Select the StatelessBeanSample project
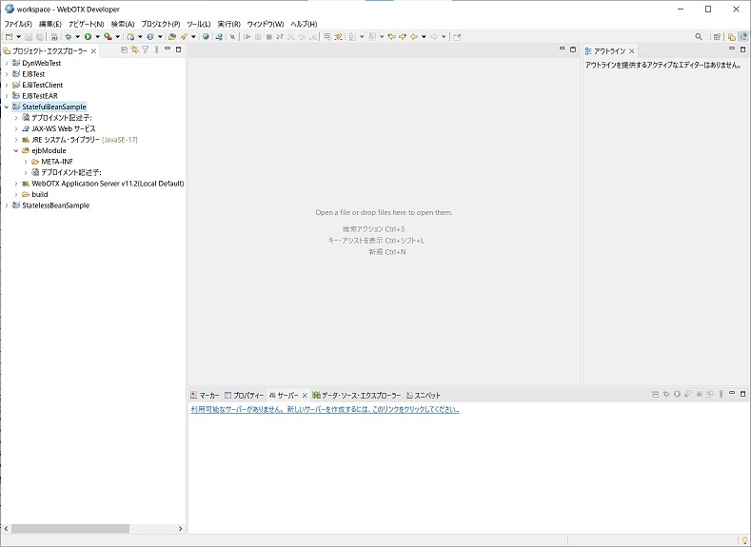 click(55, 205)
